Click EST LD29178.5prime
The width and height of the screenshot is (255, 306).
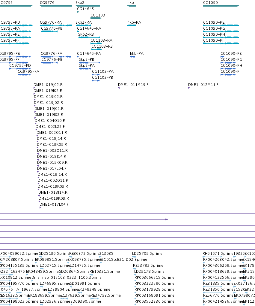149,272
